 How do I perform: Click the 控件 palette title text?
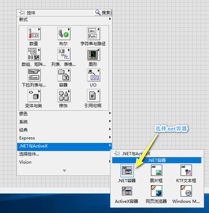pos(31,13)
